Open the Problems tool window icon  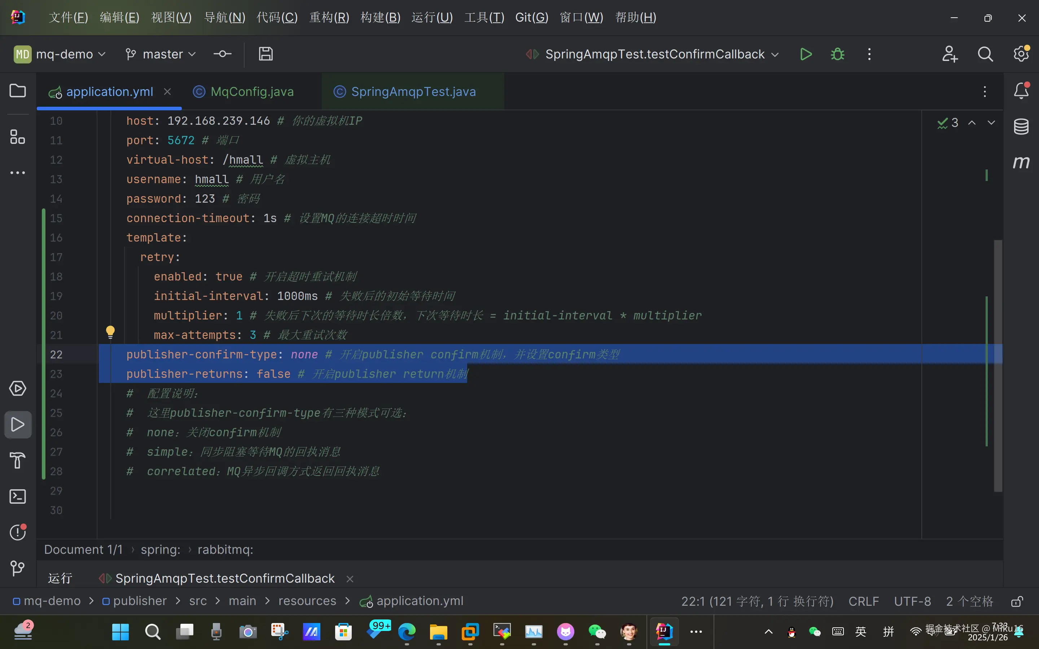tap(18, 532)
